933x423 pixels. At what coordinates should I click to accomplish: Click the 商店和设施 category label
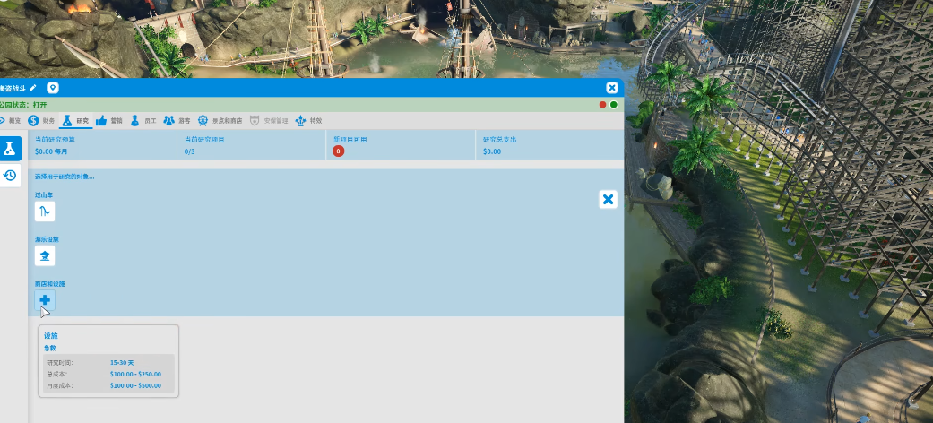[50, 284]
